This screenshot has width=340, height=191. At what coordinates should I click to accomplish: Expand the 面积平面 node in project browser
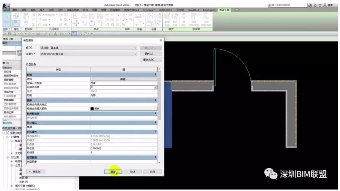point(12,186)
